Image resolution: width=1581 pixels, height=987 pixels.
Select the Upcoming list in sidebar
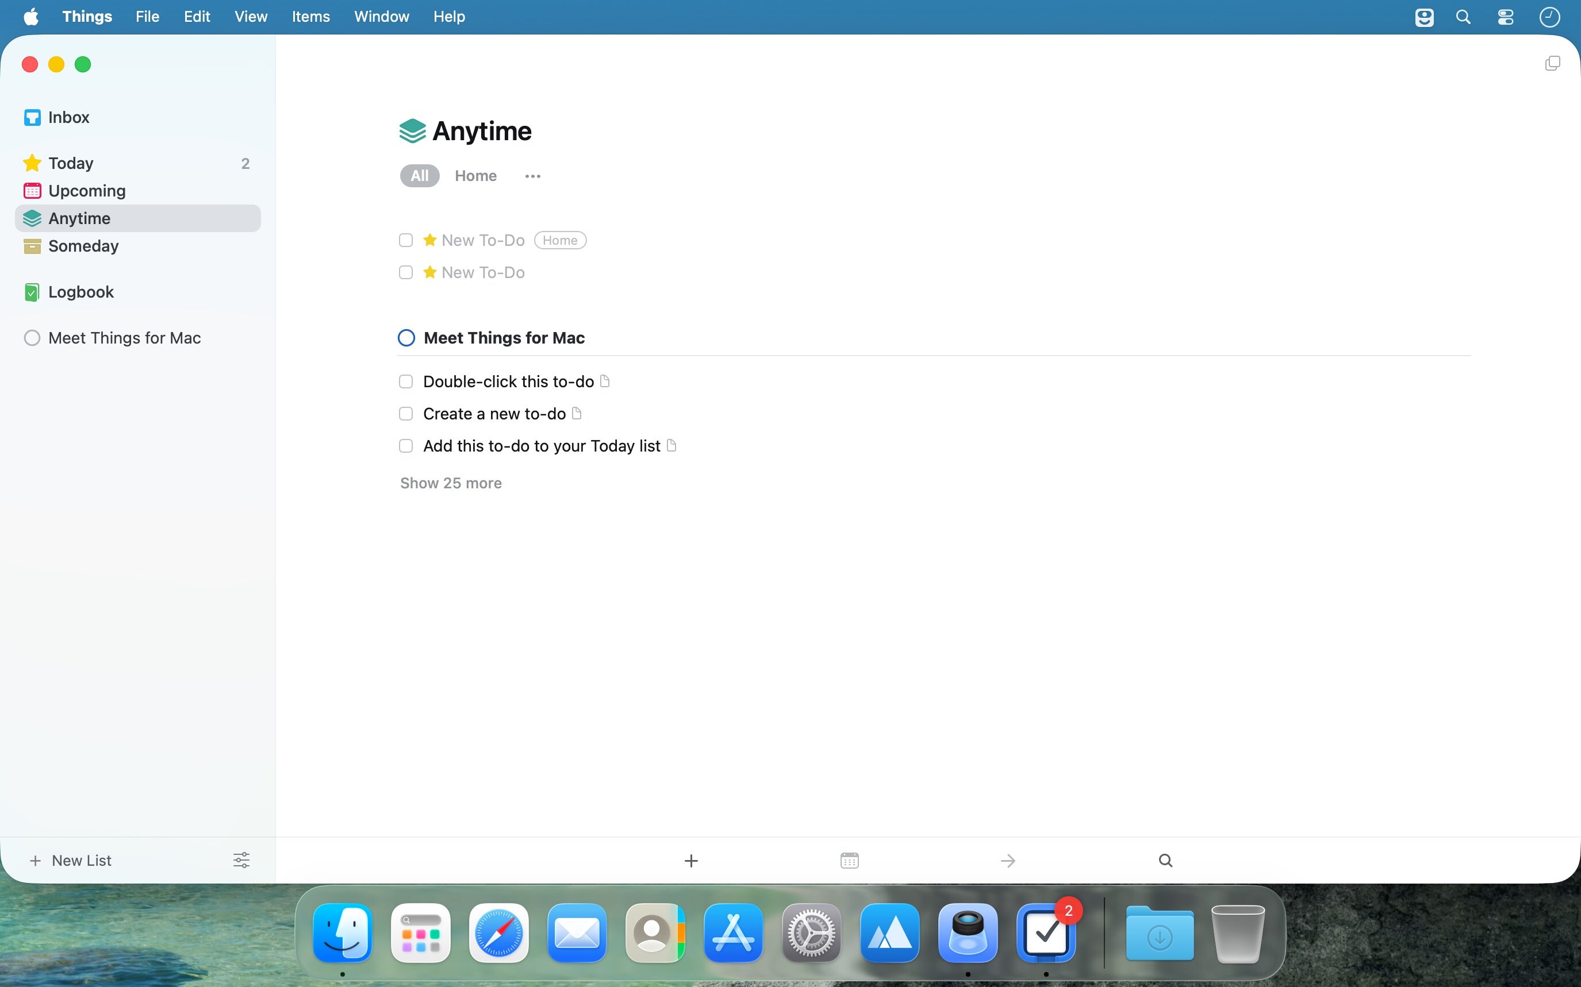[x=137, y=191]
